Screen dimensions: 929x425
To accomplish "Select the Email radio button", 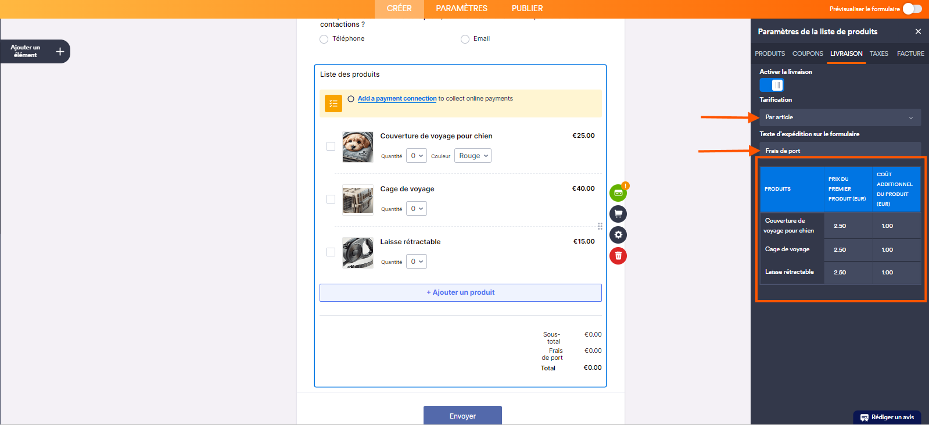I will [x=465, y=40].
